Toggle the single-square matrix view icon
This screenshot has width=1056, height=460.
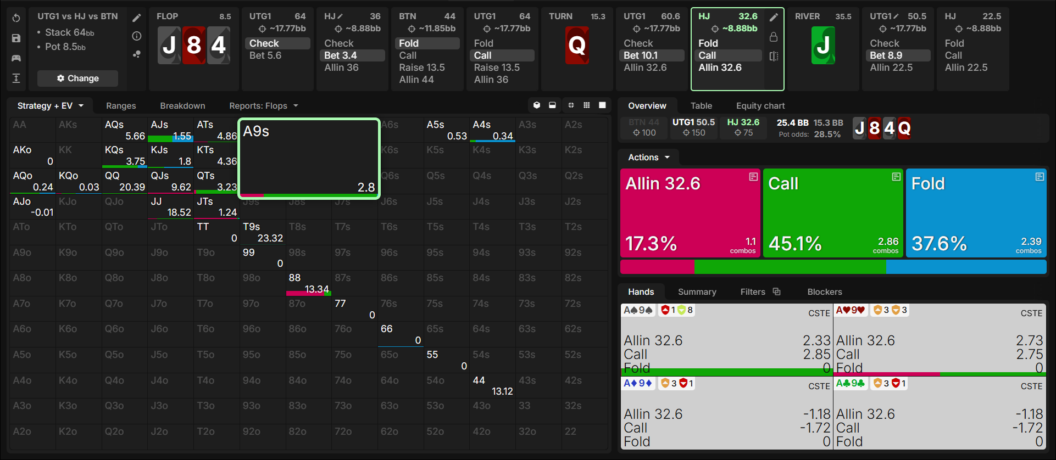pos(602,105)
